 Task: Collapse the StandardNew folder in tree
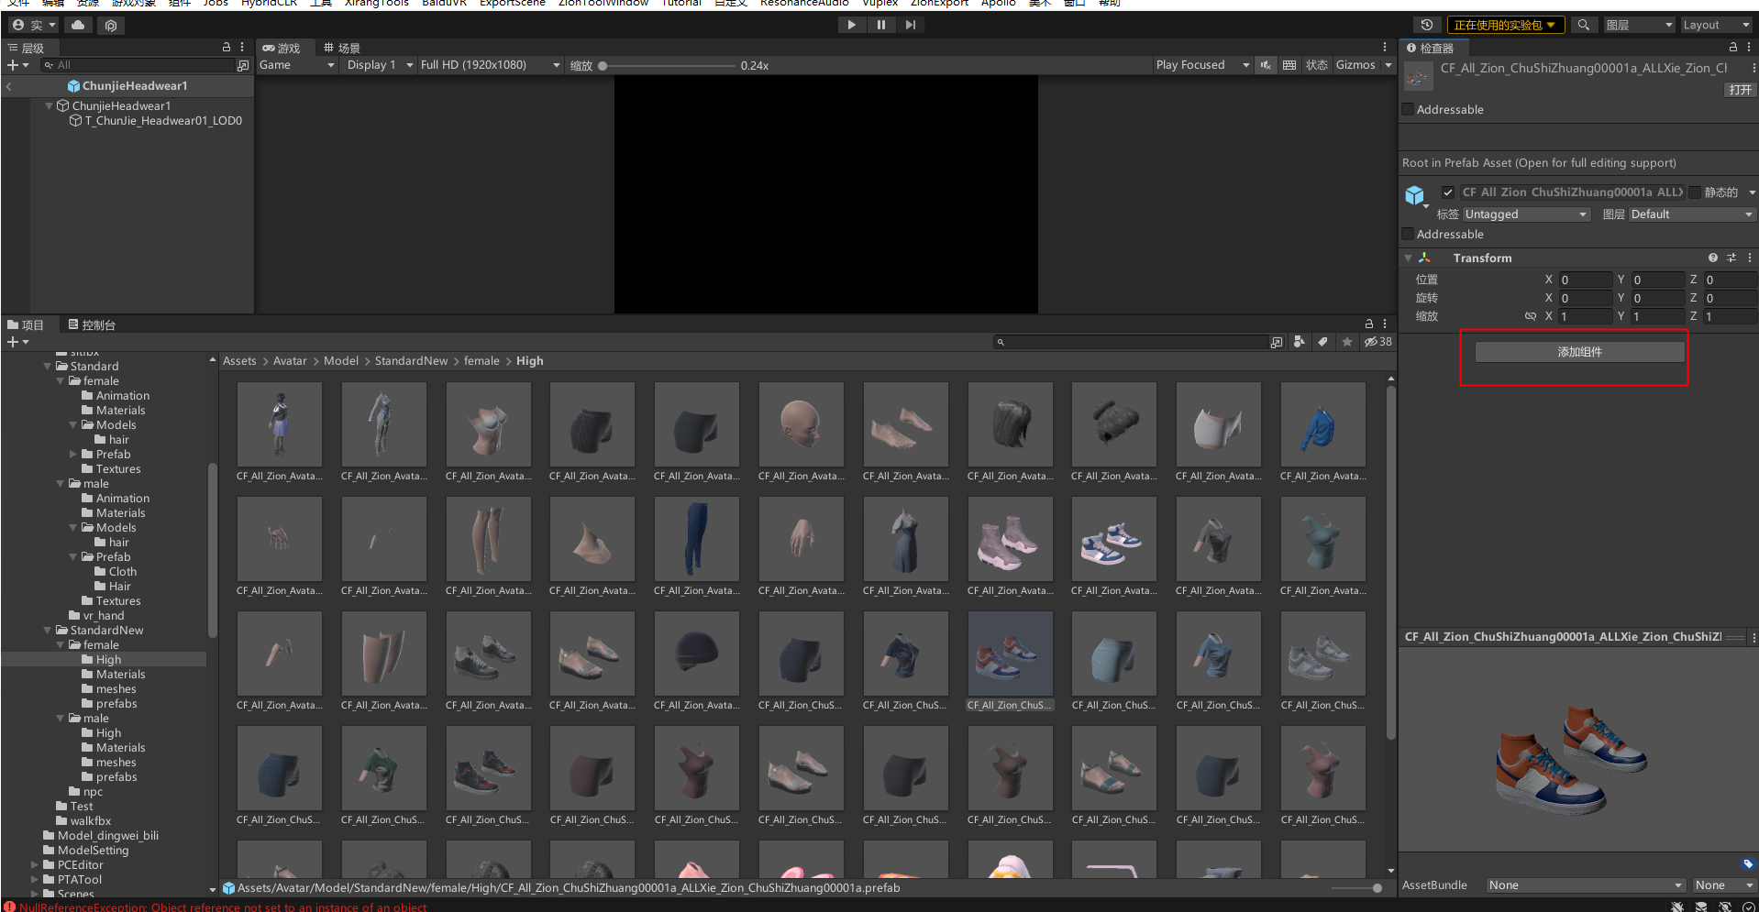(48, 631)
